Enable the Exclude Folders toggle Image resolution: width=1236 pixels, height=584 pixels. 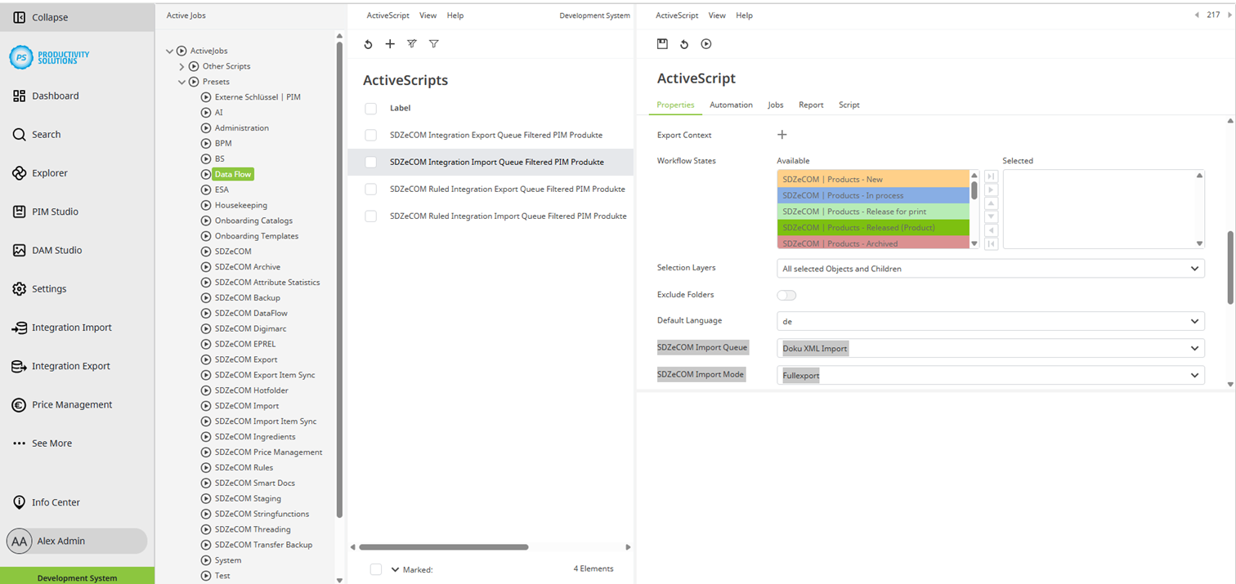coord(786,295)
